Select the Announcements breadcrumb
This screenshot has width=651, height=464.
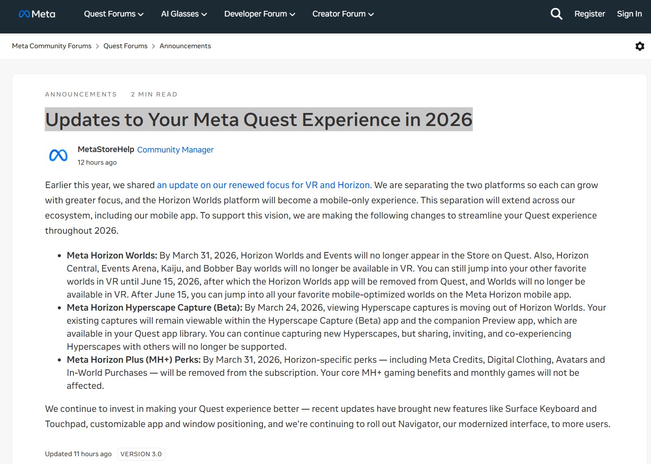coord(185,46)
